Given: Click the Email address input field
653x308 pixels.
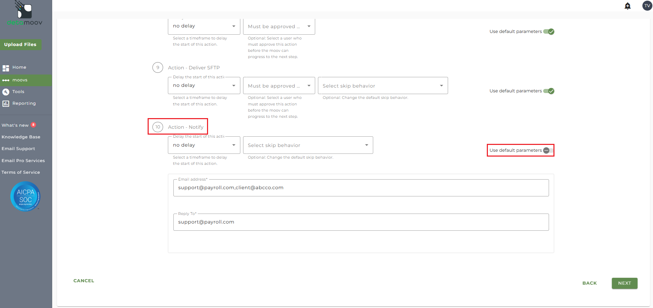Looking at the screenshot, I should click(x=361, y=188).
